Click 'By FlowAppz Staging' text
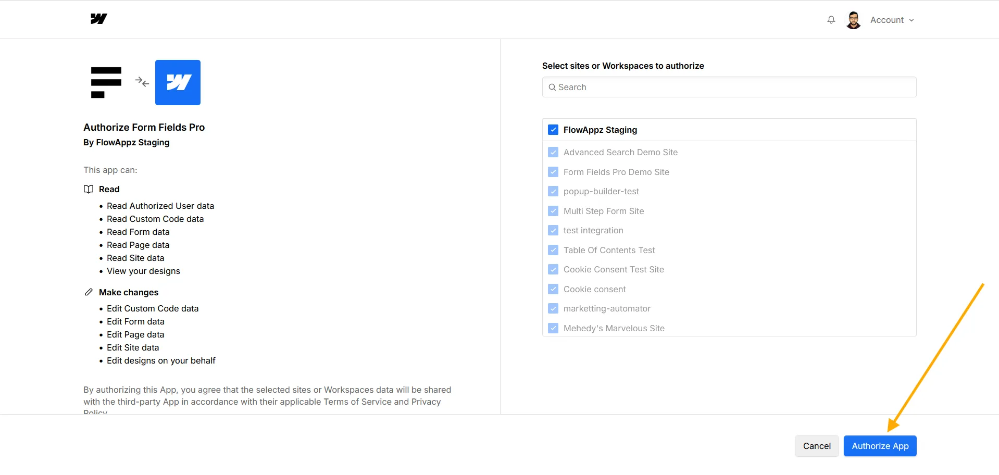The height and width of the screenshot is (475, 999). pos(127,142)
